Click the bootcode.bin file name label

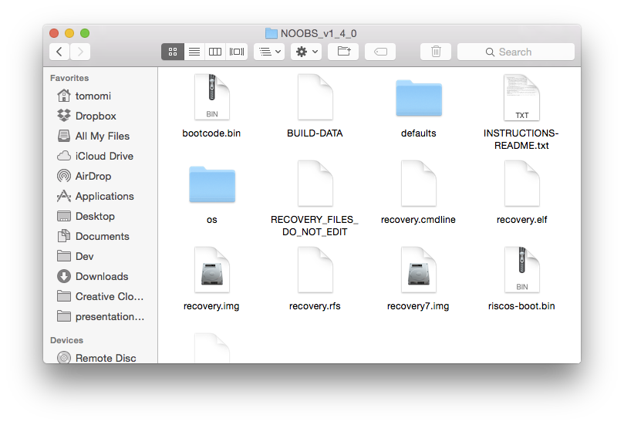(x=211, y=133)
